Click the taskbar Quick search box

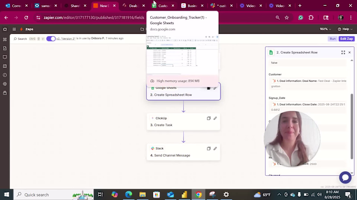(x=54, y=195)
